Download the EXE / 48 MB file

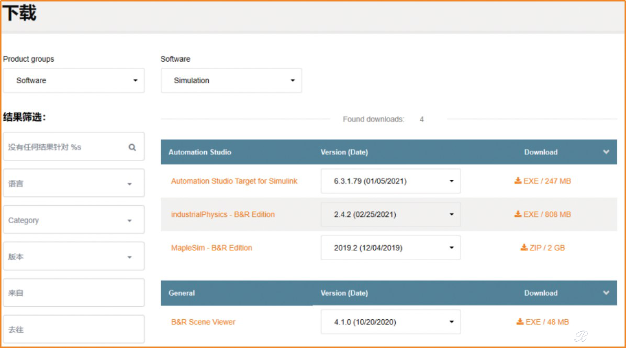pos(543,322)
